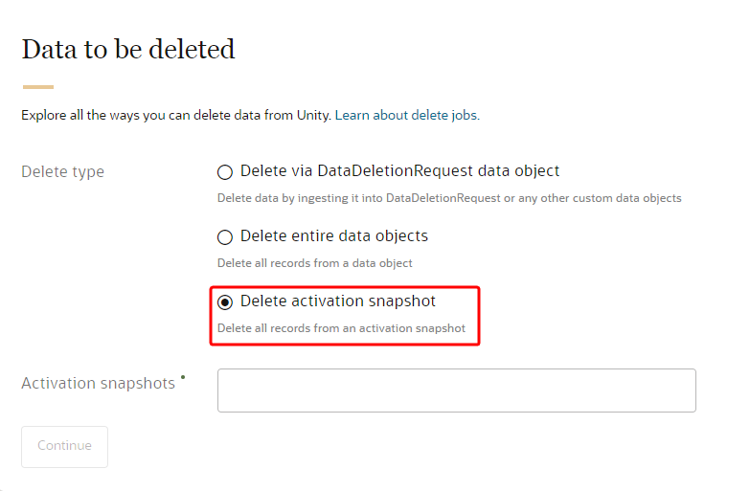Open the "Learn about delete jobs" link
Viewport: 750px width, 491px height.
405,115
